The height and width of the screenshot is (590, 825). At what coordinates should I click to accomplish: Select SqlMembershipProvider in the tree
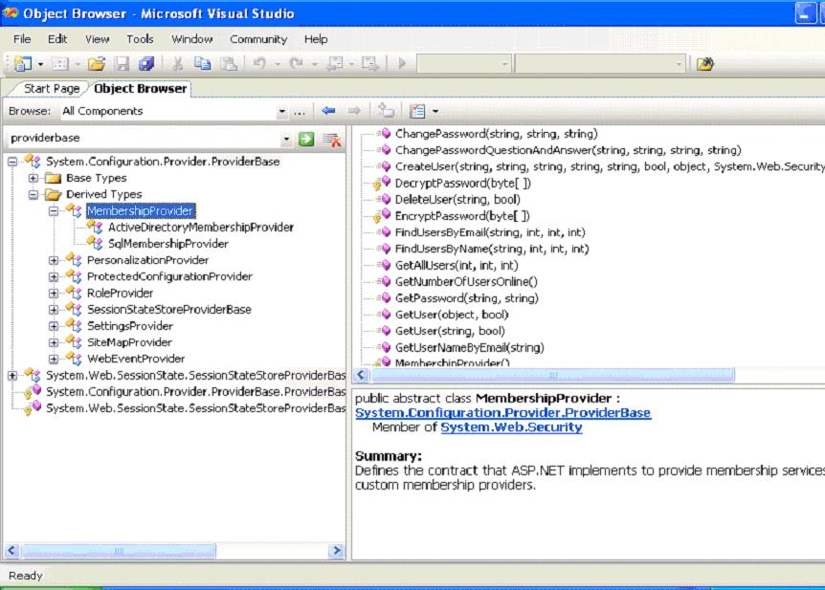168,244
